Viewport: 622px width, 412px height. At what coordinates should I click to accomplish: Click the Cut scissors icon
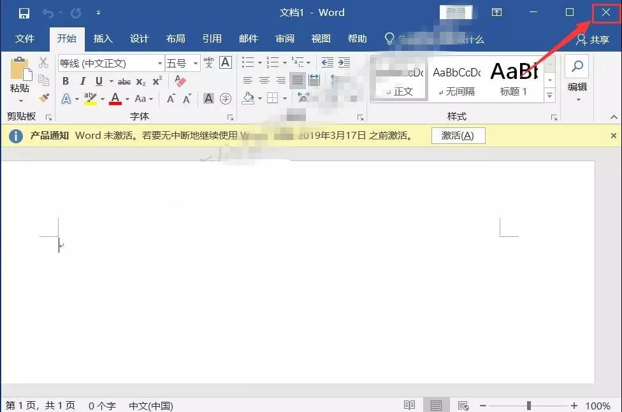coord(43,62)
